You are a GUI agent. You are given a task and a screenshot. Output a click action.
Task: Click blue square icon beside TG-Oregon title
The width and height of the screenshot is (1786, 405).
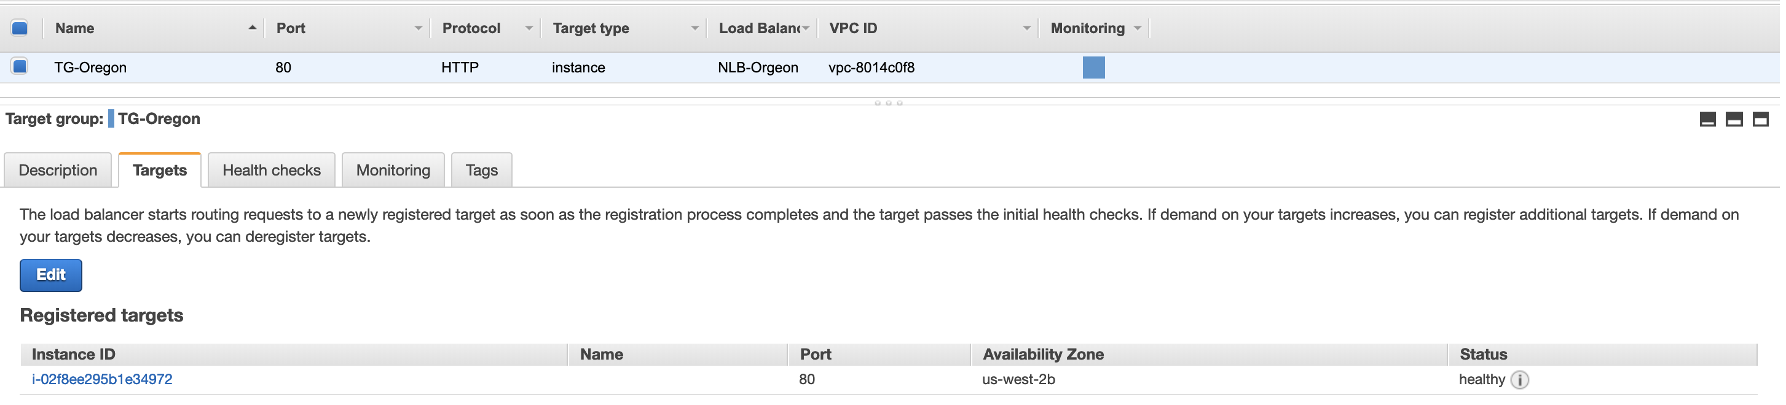[x=111, y=119]
